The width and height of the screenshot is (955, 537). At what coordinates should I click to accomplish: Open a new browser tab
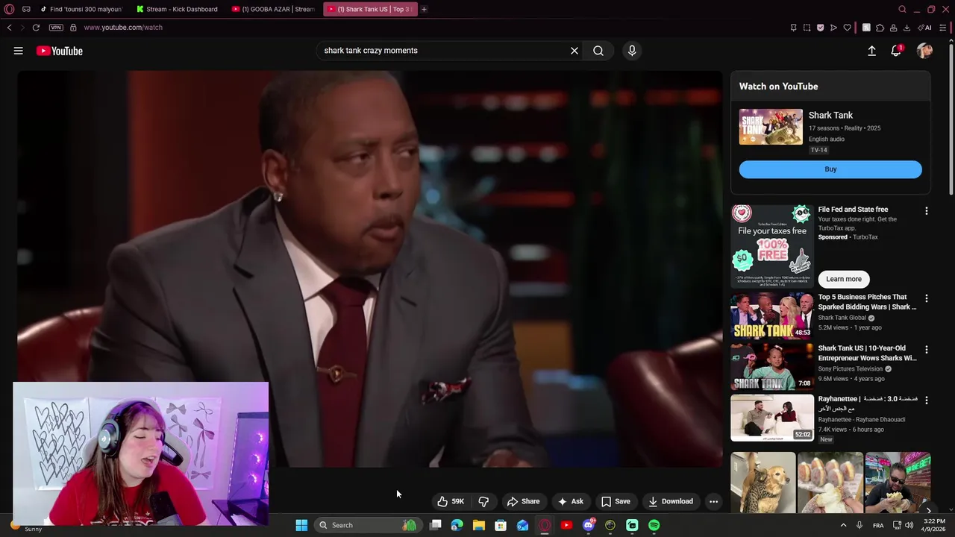[424, 9]
